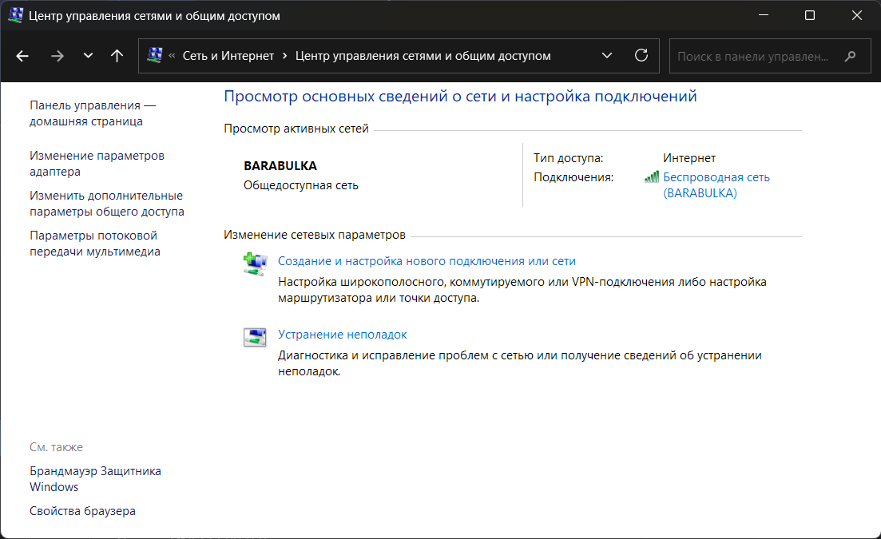
Task: Select the "Центр управления сетями" breadcrumb item
Action: (423, 56)
